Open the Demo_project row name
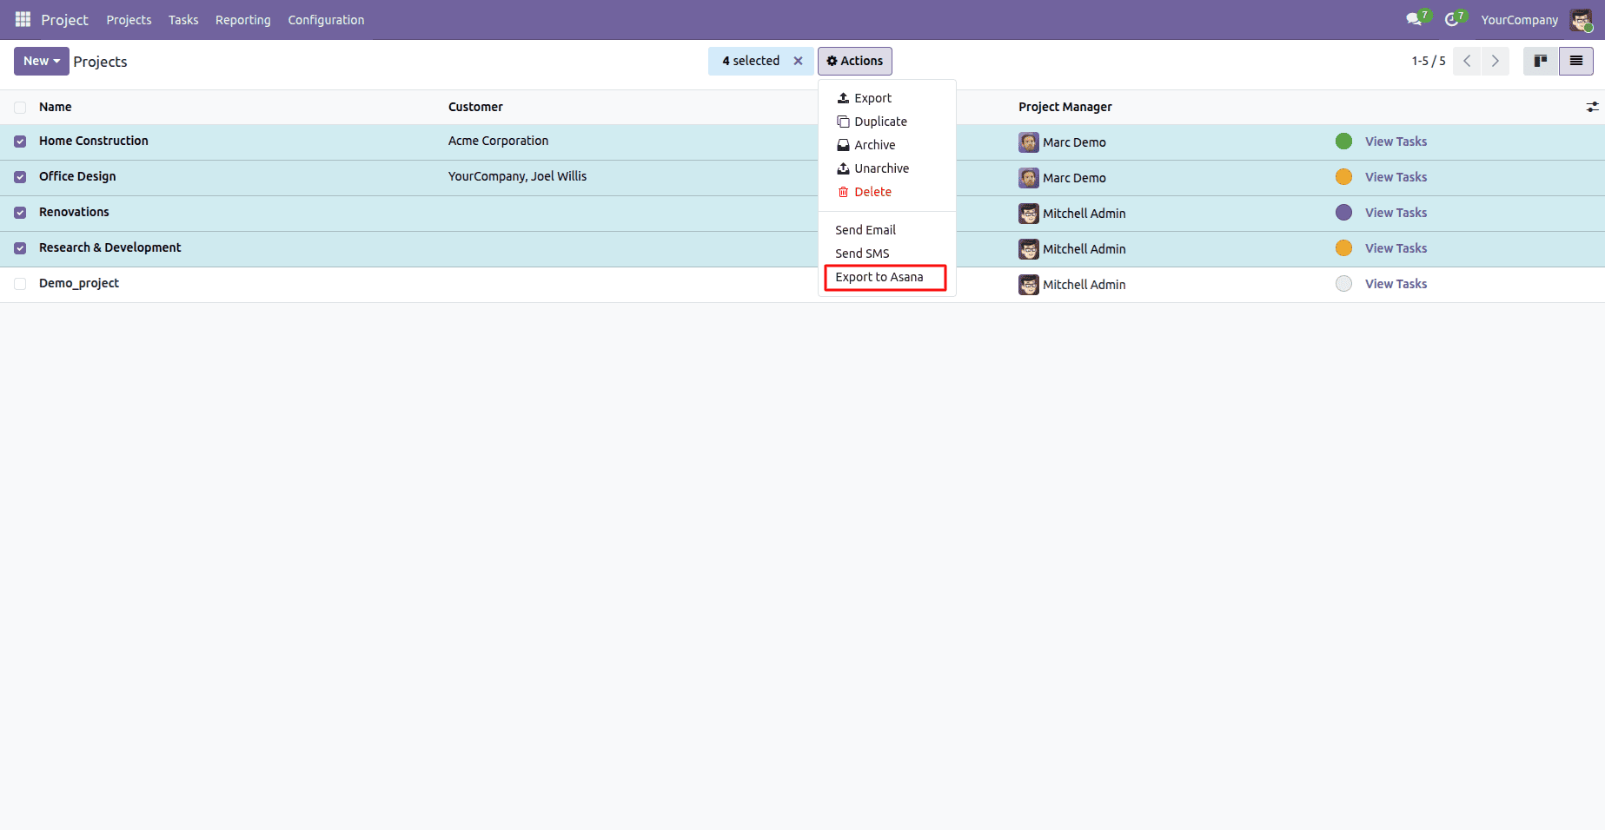This screenshot has width=1605, height=830. [x=79, y=283]
